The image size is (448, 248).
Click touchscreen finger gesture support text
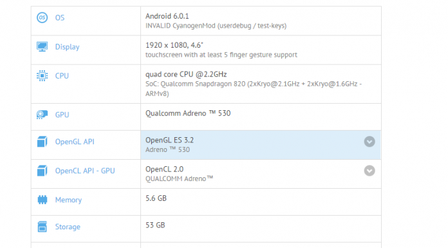point(221,55)
